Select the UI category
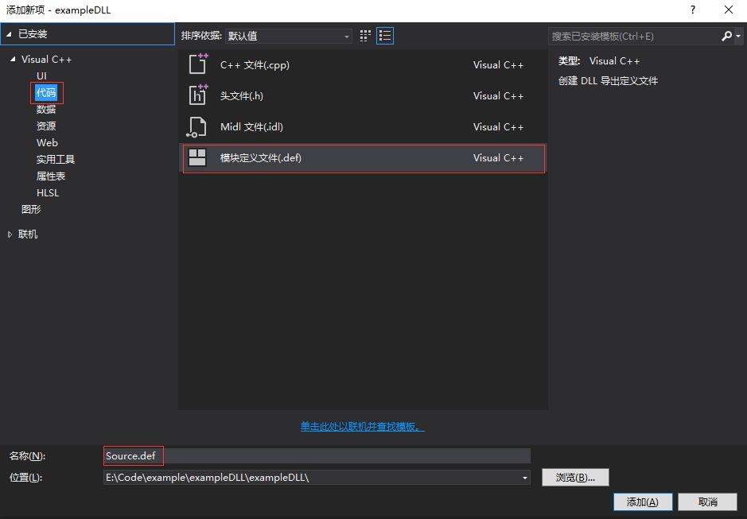The image size is (747, 519). (x=41, y=76)
